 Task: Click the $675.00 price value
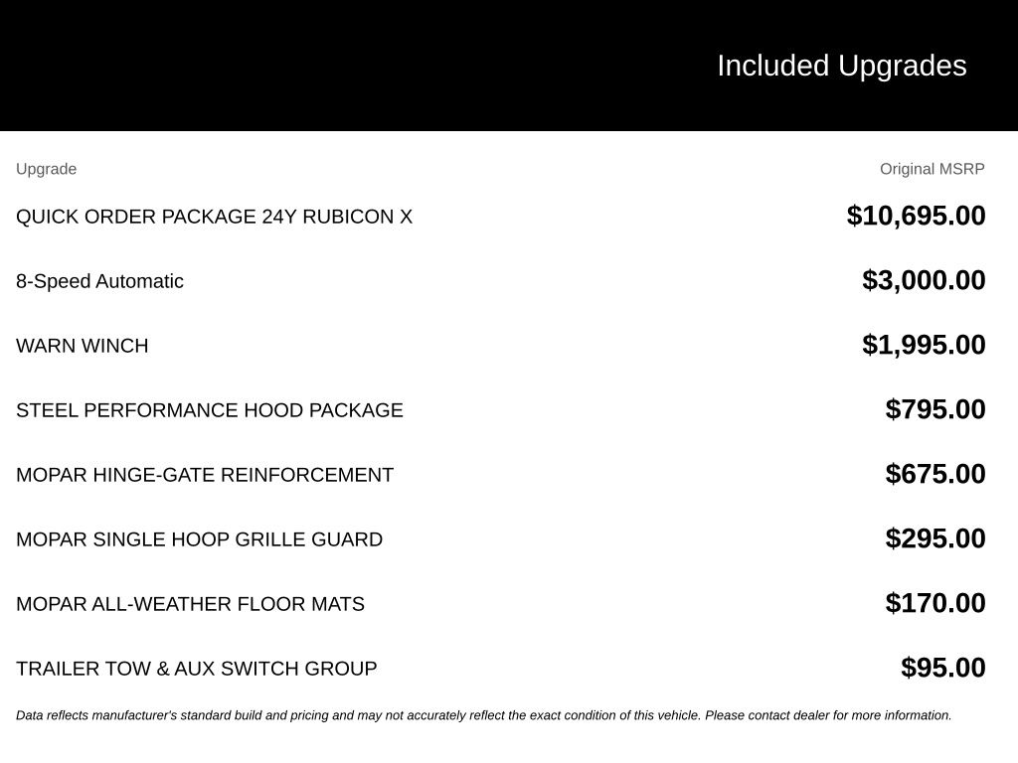[934, 474]
